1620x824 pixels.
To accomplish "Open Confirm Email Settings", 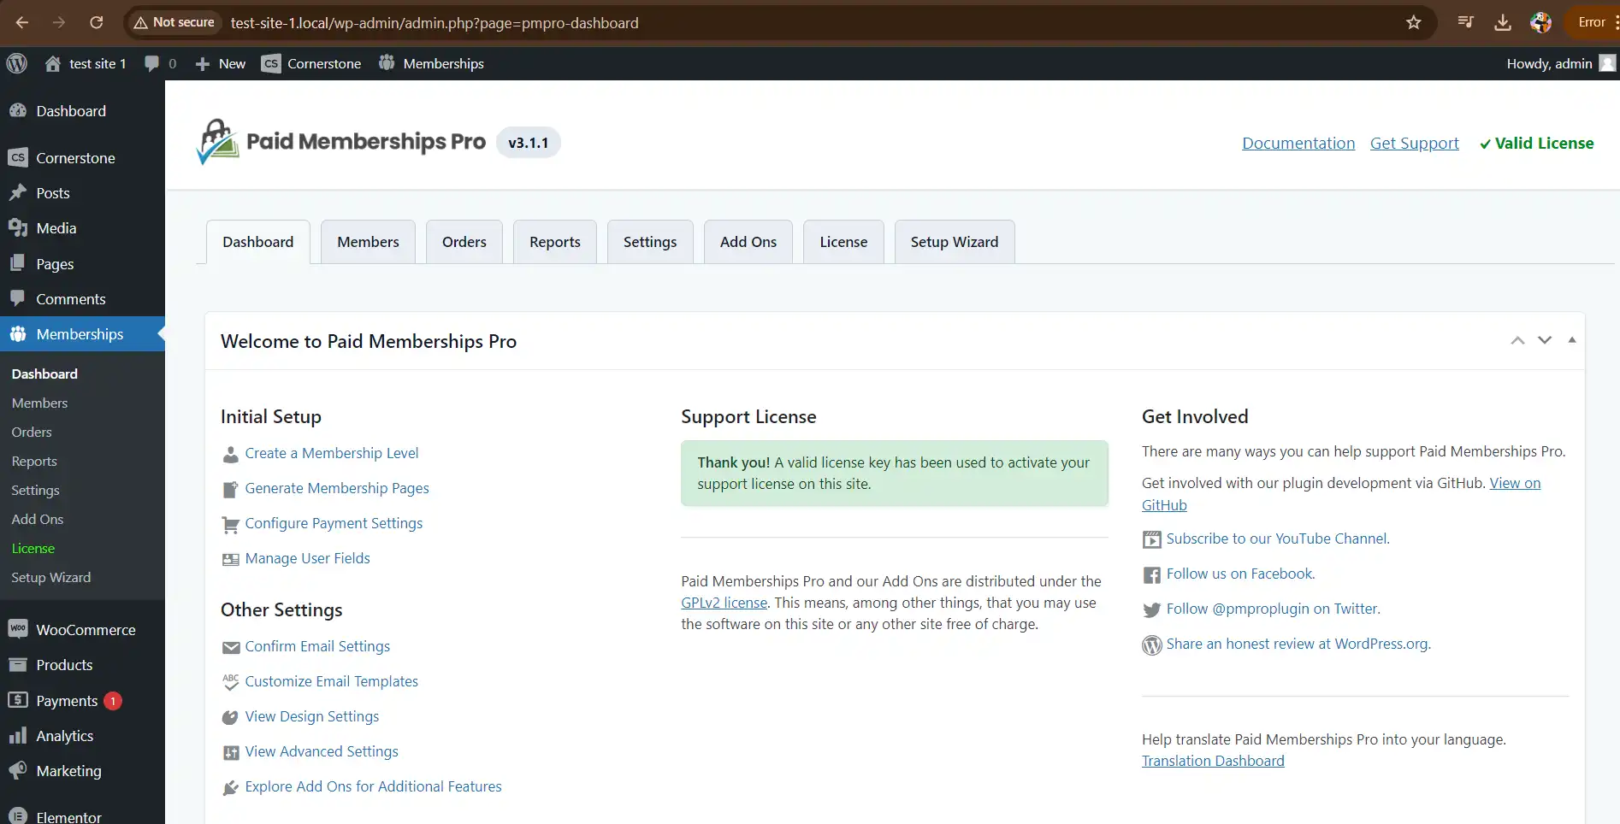I will (x=317, y=646).
